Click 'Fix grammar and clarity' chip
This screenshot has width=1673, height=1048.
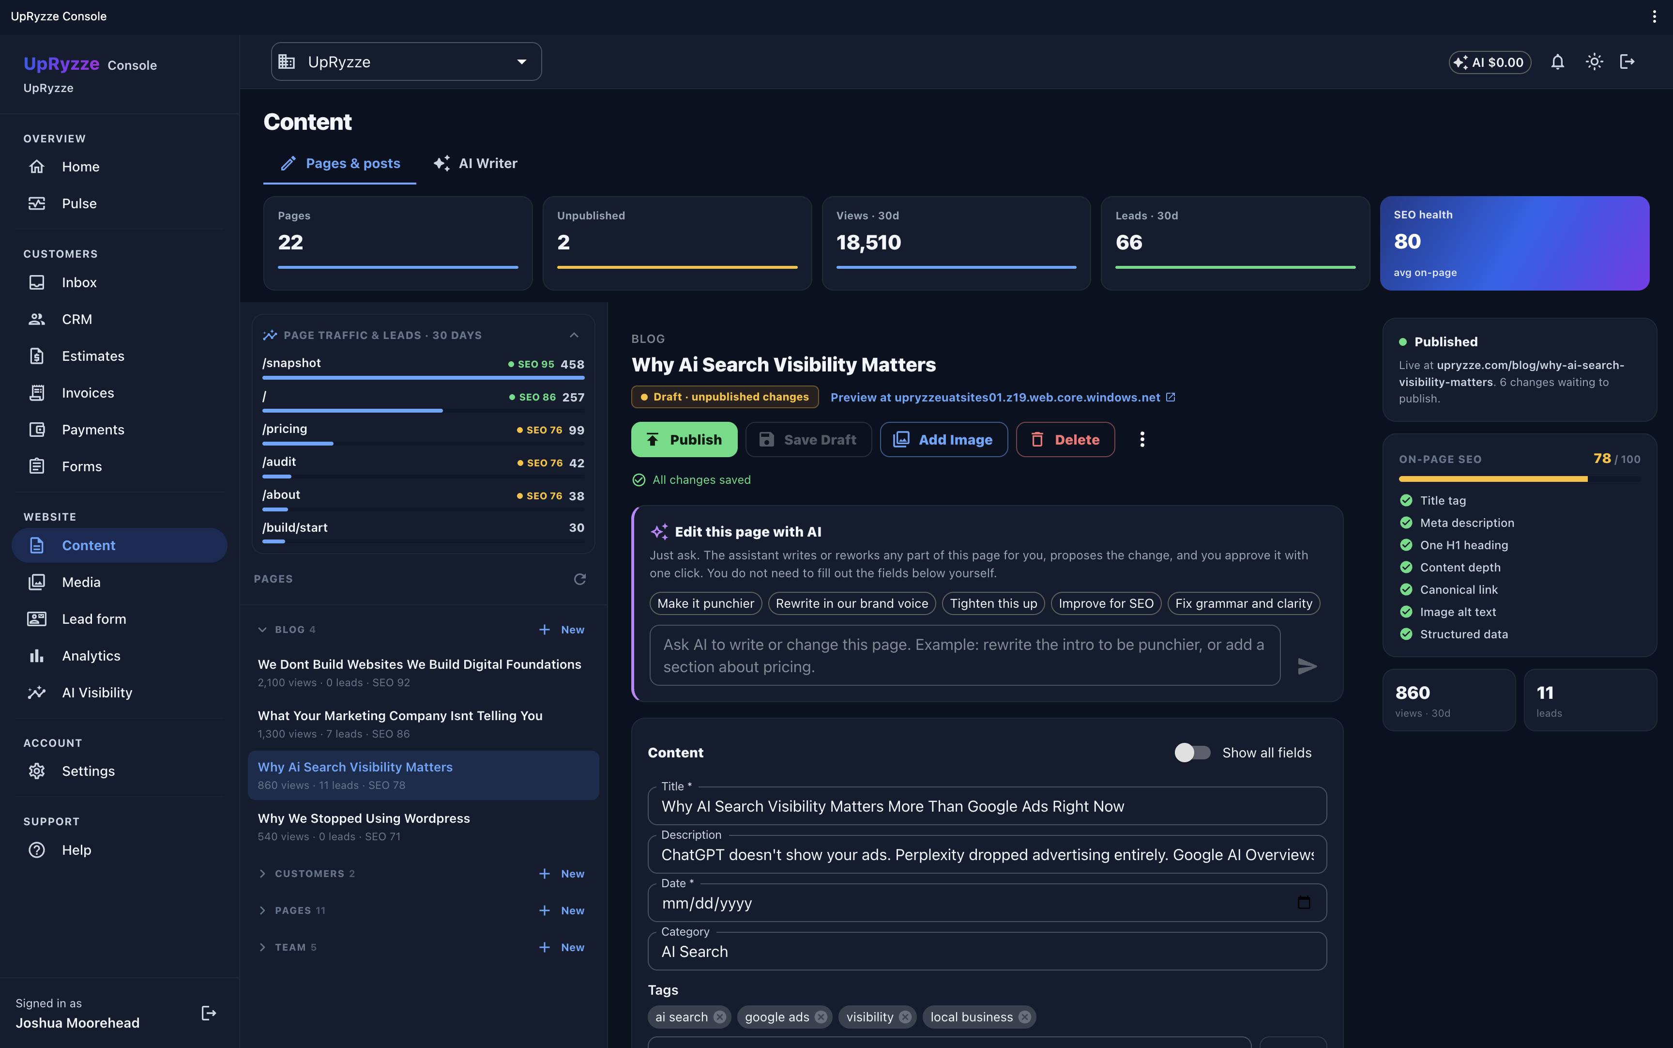point(1244,603)
